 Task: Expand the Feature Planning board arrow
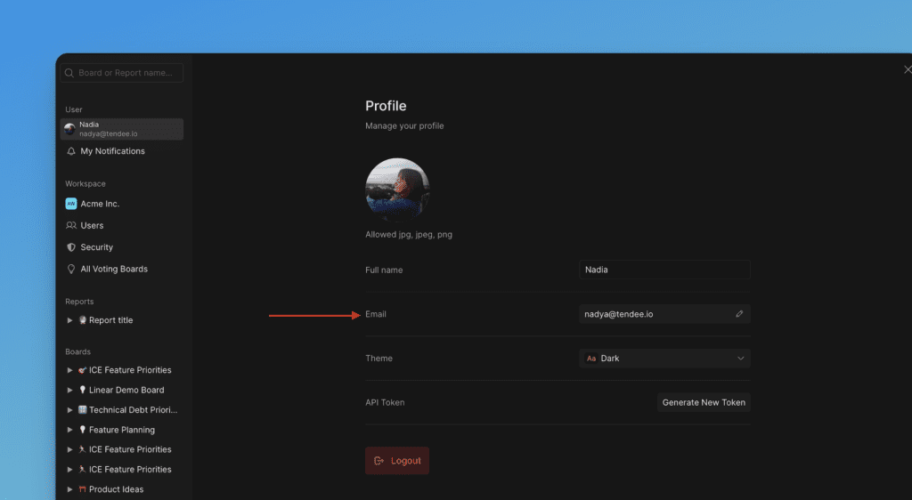(70, 430)
